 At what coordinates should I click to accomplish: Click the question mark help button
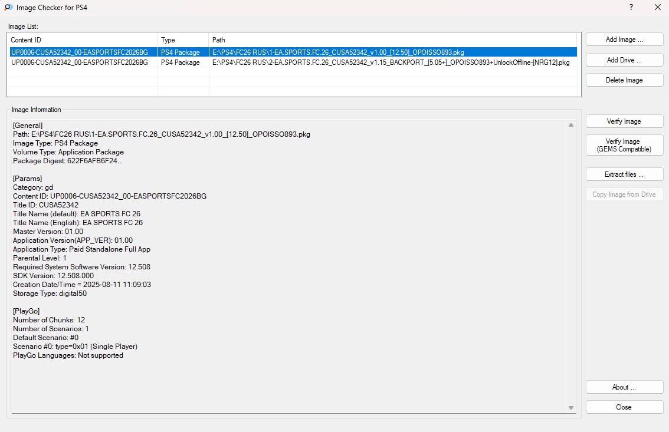click(631, 8)
